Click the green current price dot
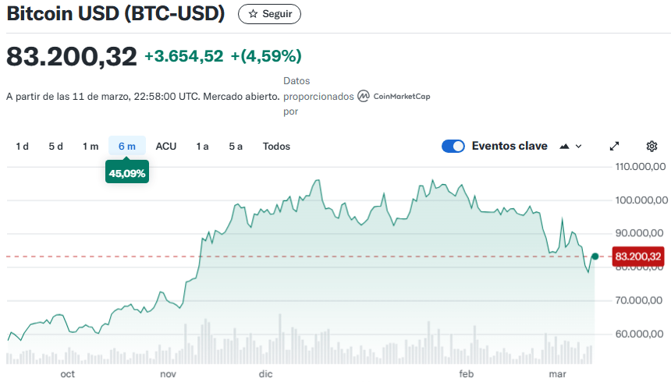The image size is (671, 382). pyautogui.click(x=595, y=256)
